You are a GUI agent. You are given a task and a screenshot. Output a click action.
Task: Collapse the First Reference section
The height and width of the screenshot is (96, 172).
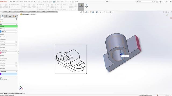click(16, 29)
